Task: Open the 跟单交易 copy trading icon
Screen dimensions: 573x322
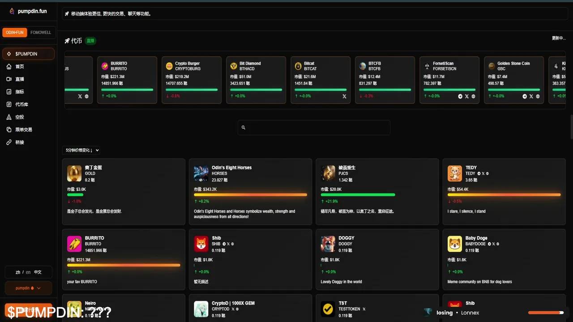Action: [9, 129]
